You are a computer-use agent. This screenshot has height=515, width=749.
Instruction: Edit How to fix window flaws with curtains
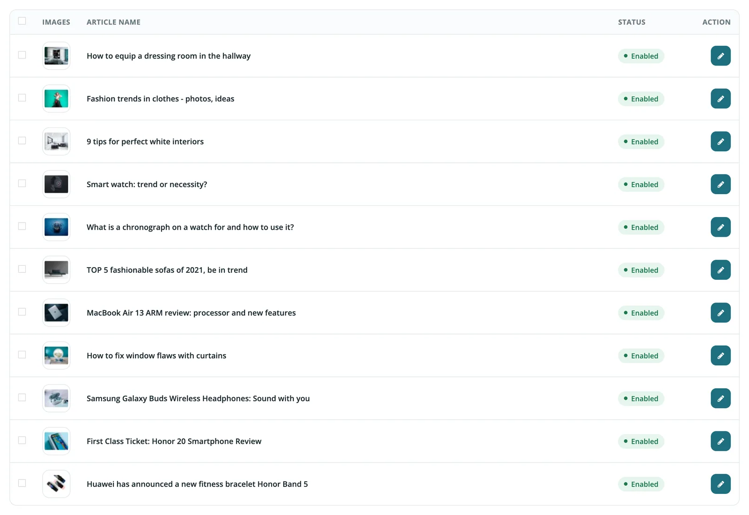point(720,355)
